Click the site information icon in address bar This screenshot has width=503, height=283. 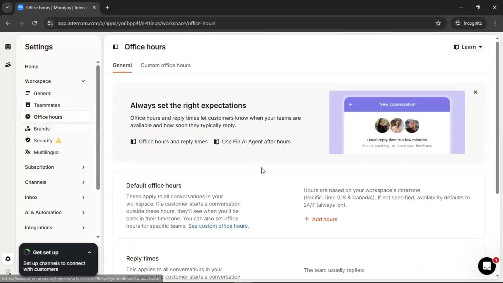click(50, 23)
